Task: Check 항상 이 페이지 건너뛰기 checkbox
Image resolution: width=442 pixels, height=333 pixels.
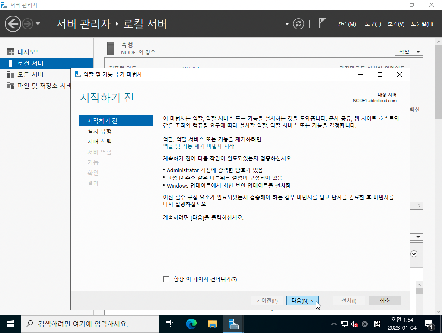Action: 166,279
